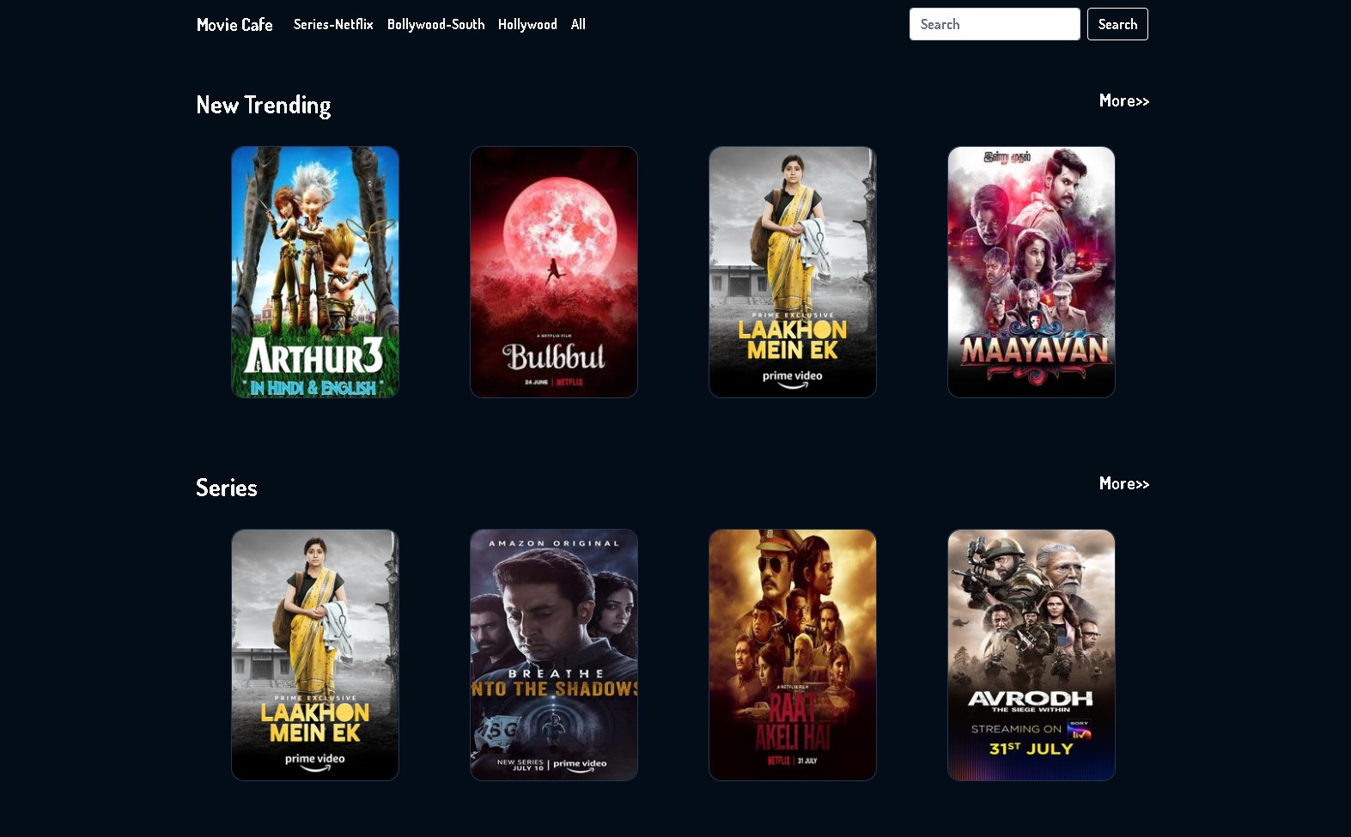The width and height of the screenshot is (1351, 837).
Task: Open the Bollywood-South menu item
Action: [435, 24]
